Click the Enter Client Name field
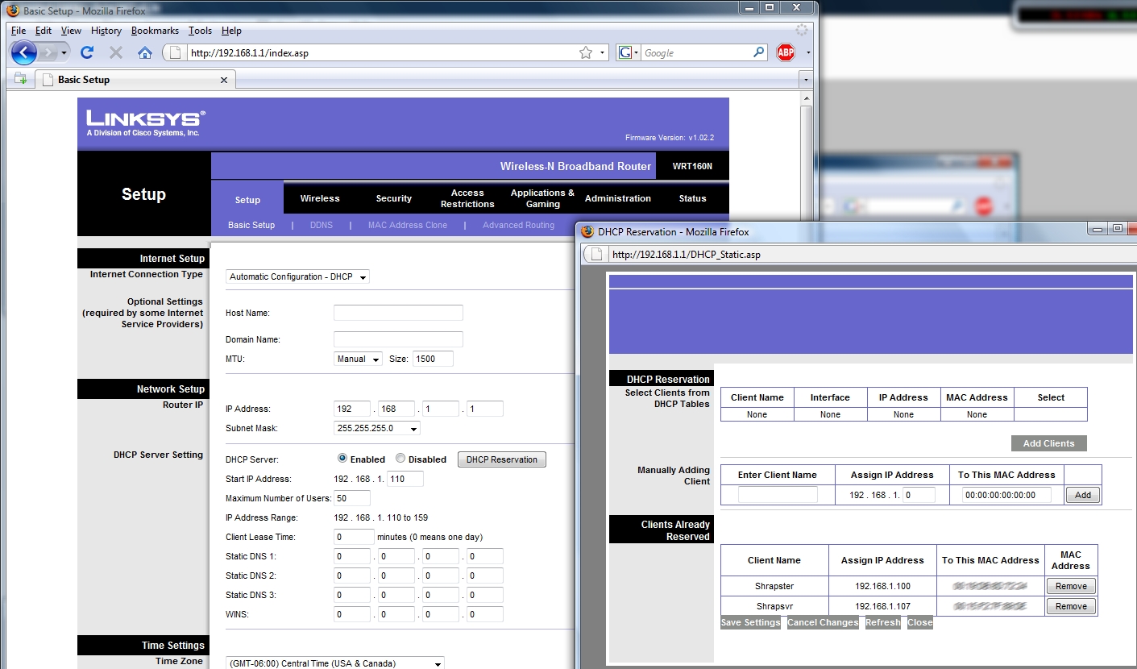The height and width of the screenshot is (669, 1137). click(778, 495)
